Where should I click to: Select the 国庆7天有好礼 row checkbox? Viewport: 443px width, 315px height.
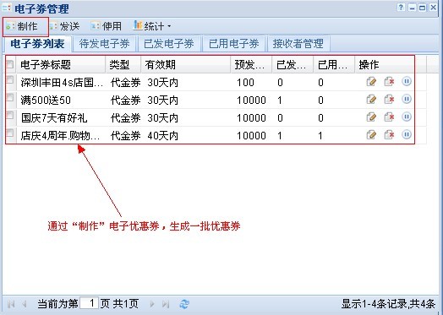pos(10,115)
